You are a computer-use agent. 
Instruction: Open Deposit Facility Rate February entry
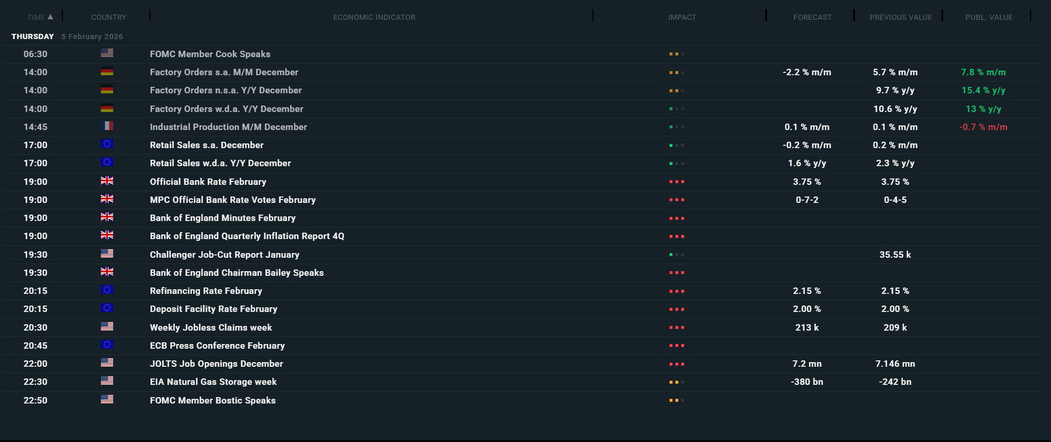pos(213,309)
